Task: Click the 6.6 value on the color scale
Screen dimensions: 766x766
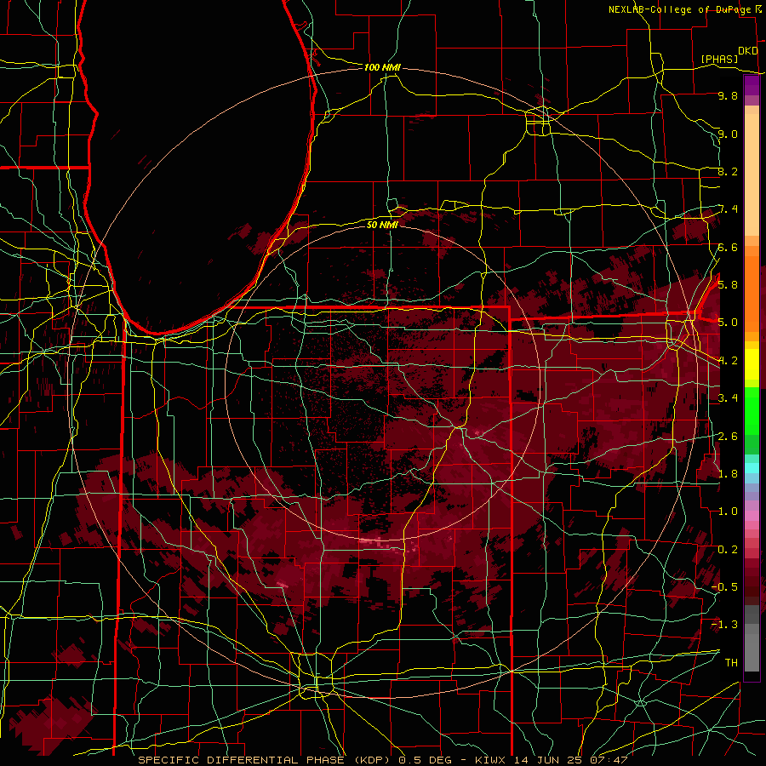Action: pos(728,247)
